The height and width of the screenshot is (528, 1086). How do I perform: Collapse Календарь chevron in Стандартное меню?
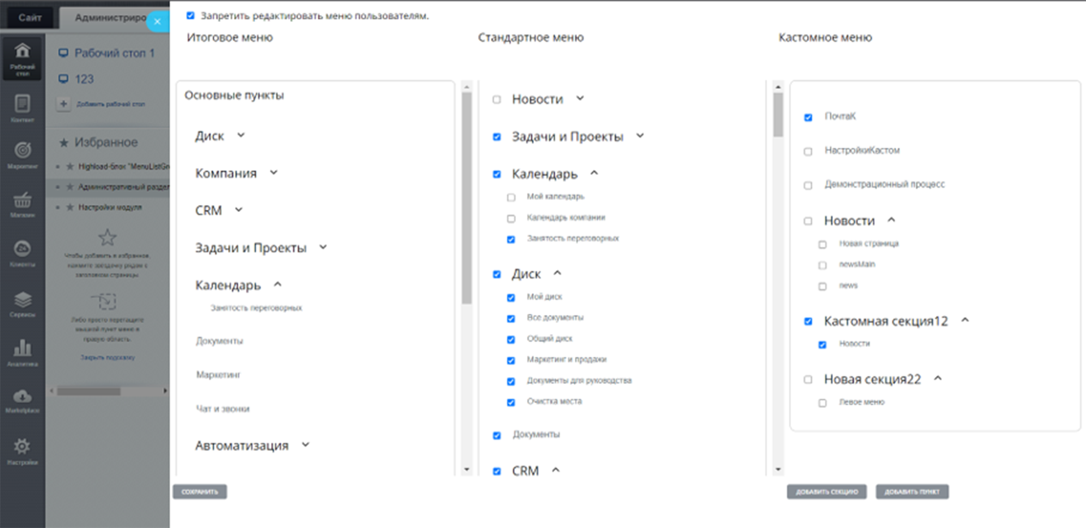(x=594, y=173)
